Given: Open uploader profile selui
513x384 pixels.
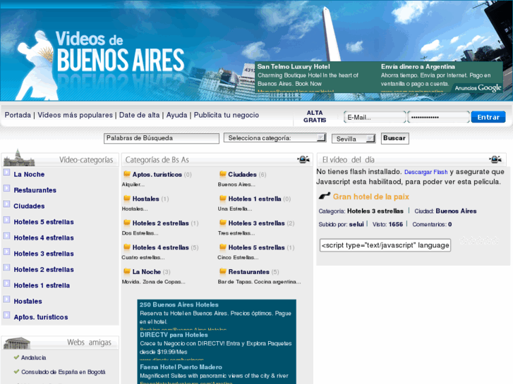Looking at the screenshot, I should 356,224.
